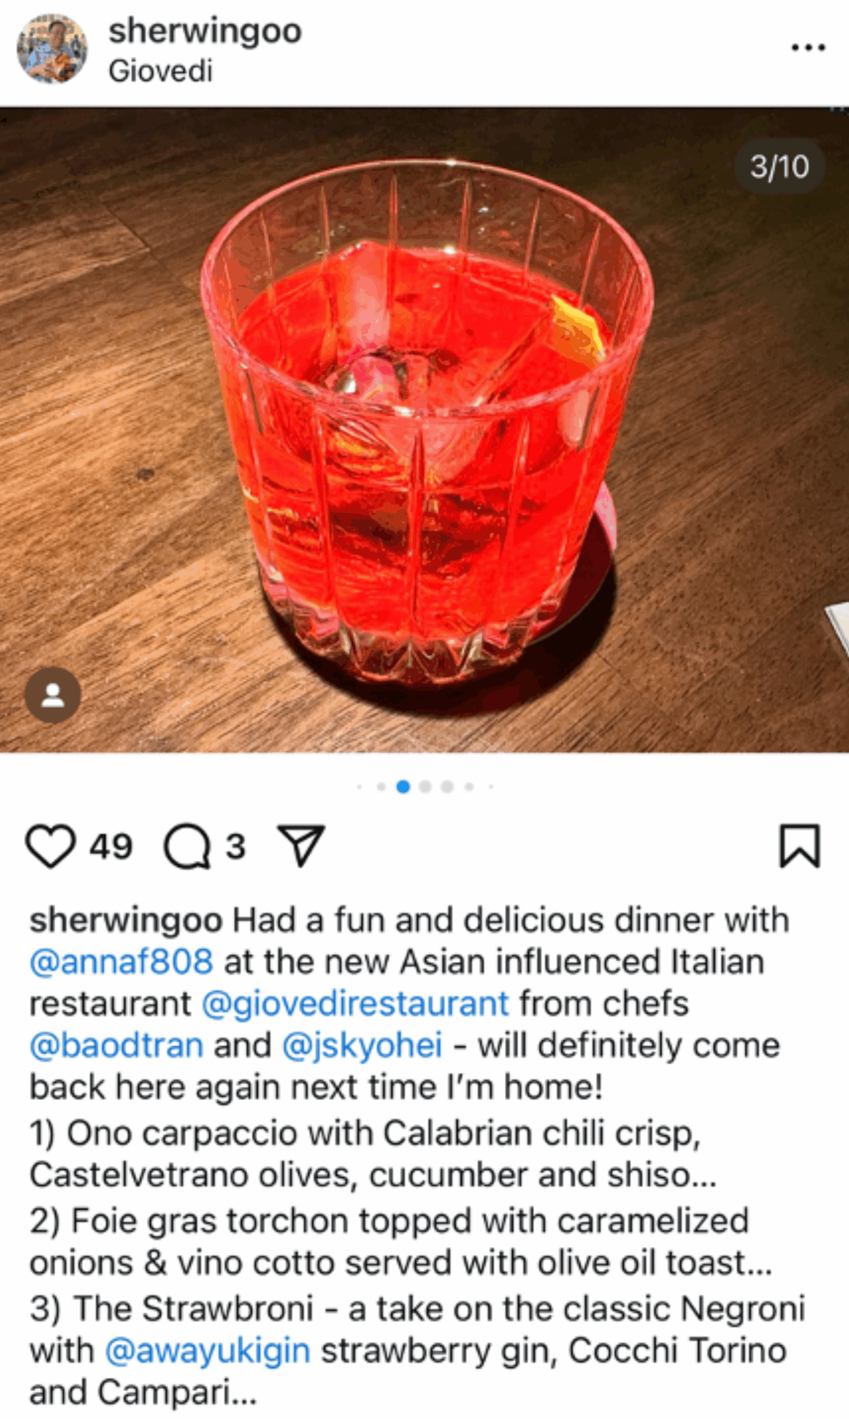Open the three-dot more options menu
Viewport: 849px width, 1419px height.
pos(809,48)
